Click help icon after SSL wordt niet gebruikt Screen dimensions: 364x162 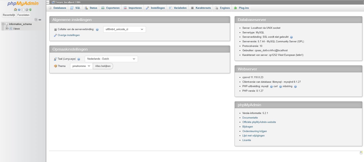pyautogui.click(x=291, y=37)
